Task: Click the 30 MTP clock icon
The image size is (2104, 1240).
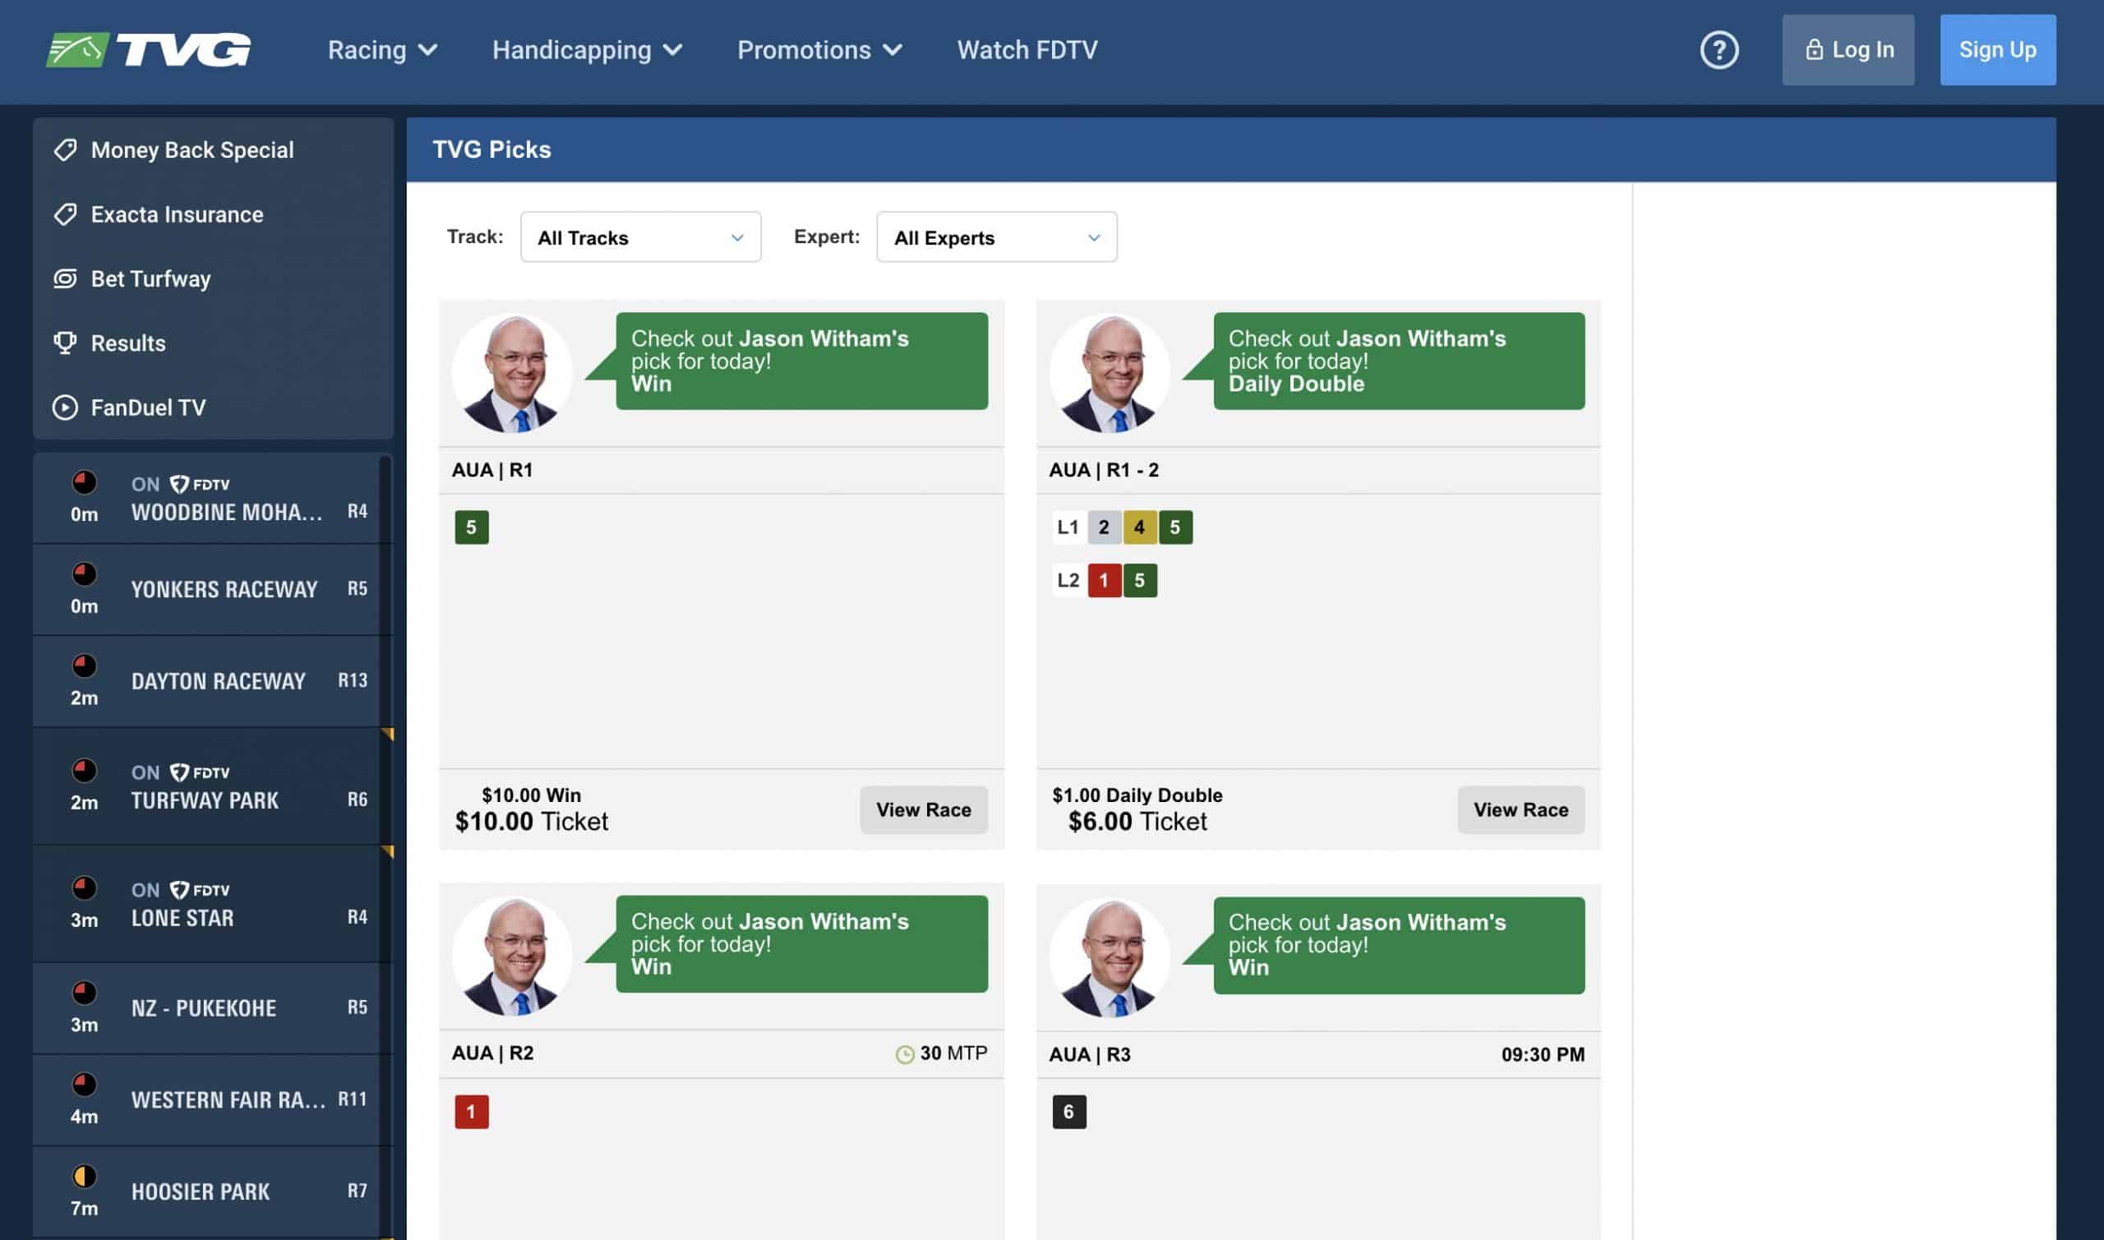Action: pos(904,1053)
